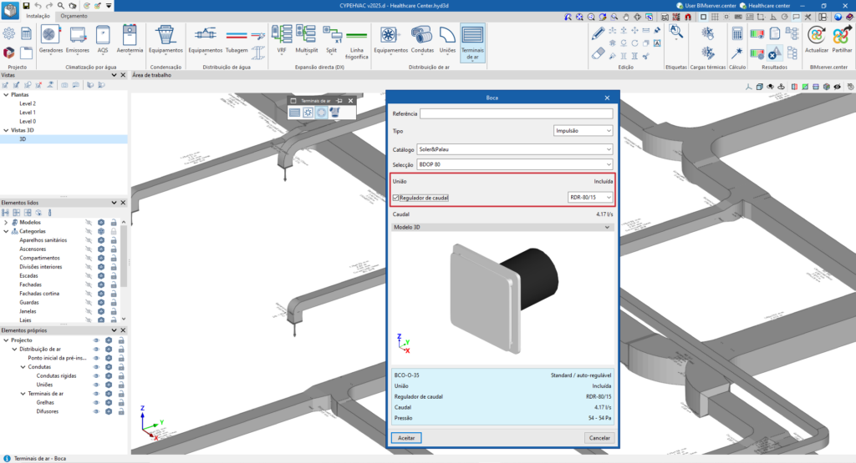Click the Elementos lidos vertical scrollbar

point(124,255)
